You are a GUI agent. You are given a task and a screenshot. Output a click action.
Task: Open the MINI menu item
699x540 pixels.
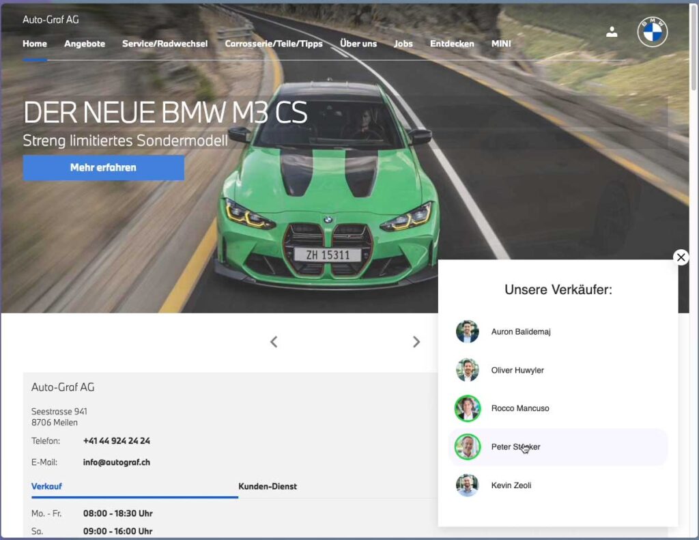(x=501, y=44)
